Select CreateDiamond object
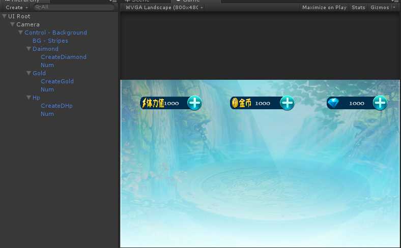The image size is (401, 248). coord(64,57)
